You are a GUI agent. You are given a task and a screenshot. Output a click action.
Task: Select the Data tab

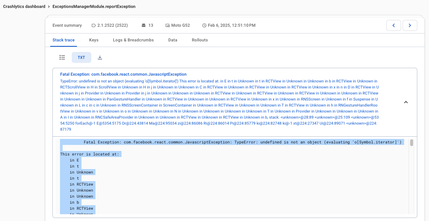(x=173, y=40)
